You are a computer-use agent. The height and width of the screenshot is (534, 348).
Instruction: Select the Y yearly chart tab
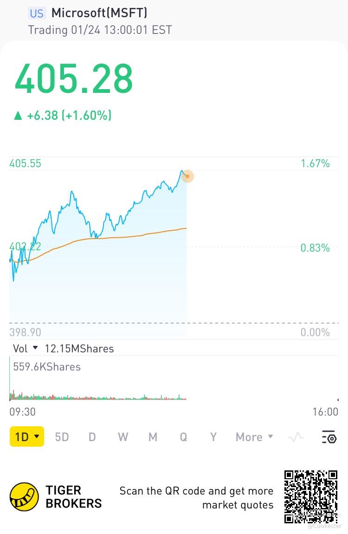213,437
